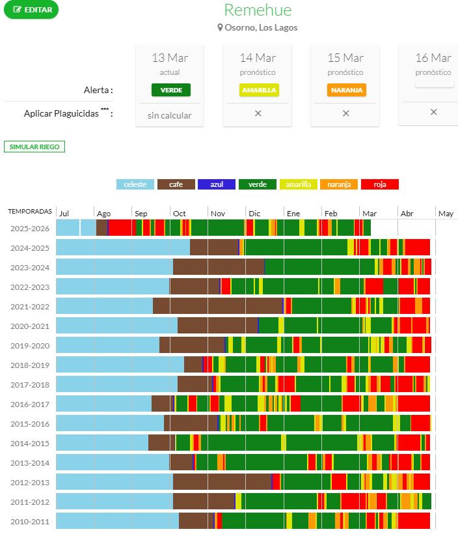Select the 16 Mar pronóstico day card

coord(433,64)
